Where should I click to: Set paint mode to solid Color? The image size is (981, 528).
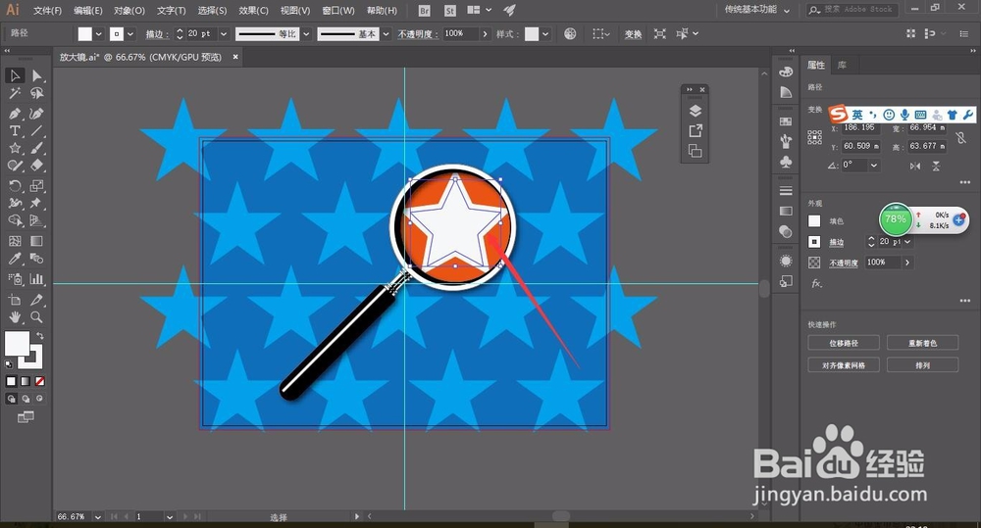pos(11,381)
